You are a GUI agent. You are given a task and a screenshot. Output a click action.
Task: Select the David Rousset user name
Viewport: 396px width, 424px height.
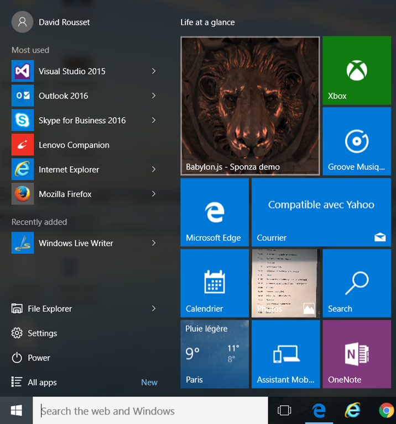pos(64,22)
